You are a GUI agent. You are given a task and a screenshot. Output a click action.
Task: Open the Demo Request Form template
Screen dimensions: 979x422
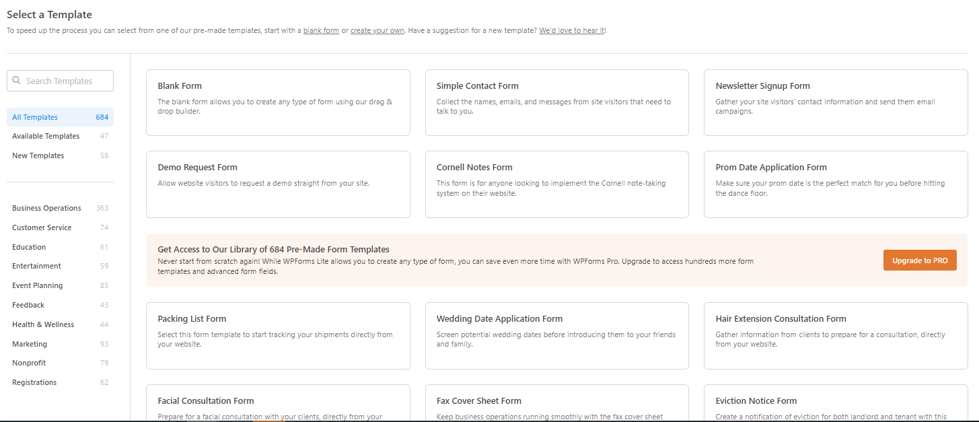(278, 184)
